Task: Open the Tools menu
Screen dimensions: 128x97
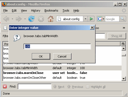Action: [66, 10]
